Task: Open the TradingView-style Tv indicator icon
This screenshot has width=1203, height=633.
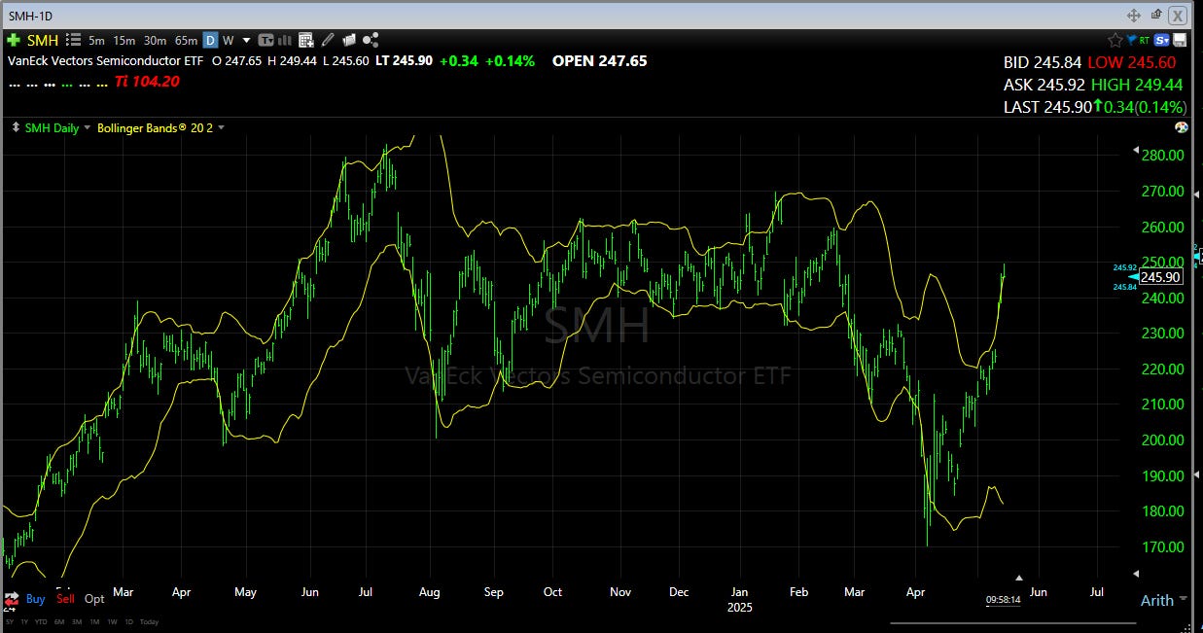Action: [x=265, y=40]
